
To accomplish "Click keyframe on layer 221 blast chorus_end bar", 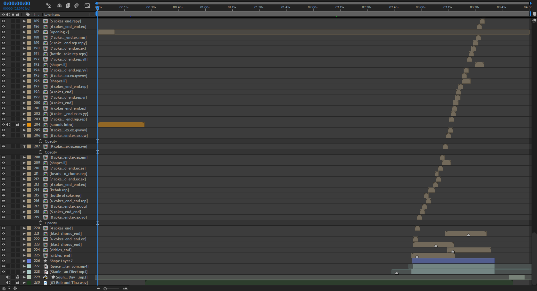I will click(x=468, y=235).
